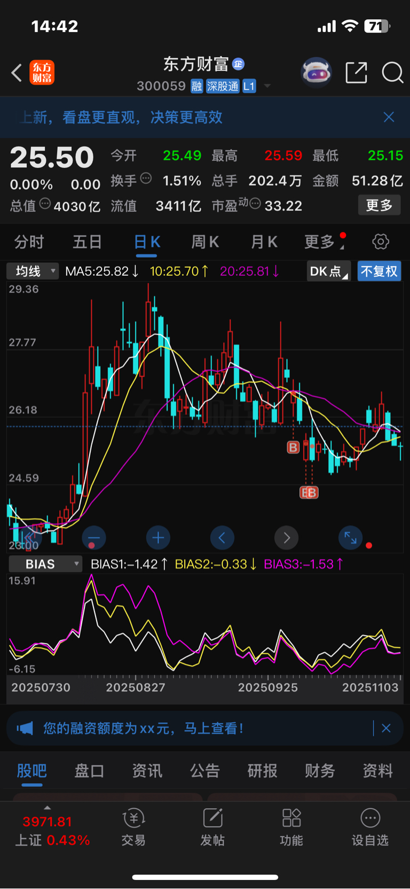Tap info icon next to 市盈
Viewport: 410px width, 889px height.
[x=255, y=204]
